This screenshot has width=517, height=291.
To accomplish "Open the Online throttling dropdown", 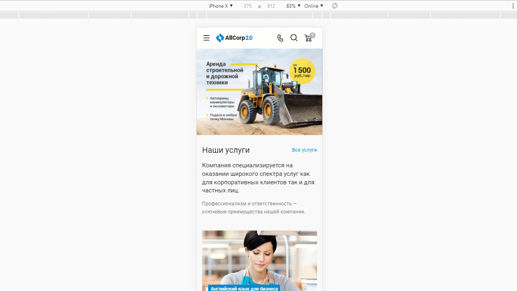I will pos(314,6).
